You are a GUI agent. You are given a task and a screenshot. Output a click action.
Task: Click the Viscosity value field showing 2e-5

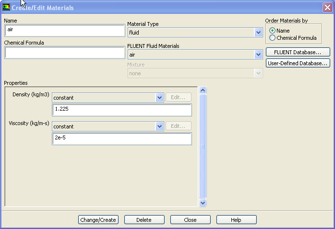point(122,138)
